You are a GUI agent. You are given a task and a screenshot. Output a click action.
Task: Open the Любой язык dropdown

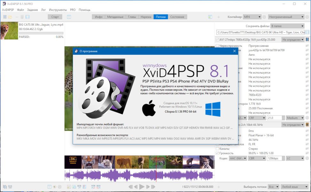click(294, 187)
